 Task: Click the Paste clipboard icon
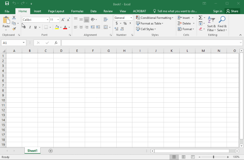6,20
